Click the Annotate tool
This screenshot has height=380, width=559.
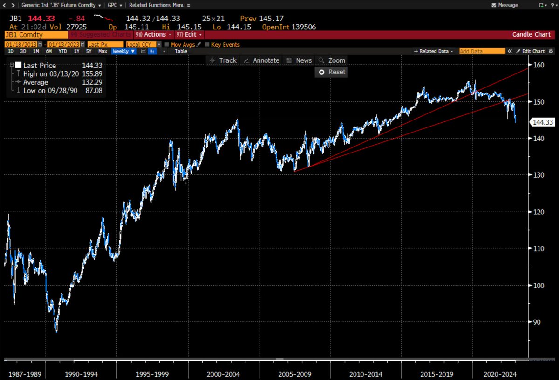(x=261, y=60)
